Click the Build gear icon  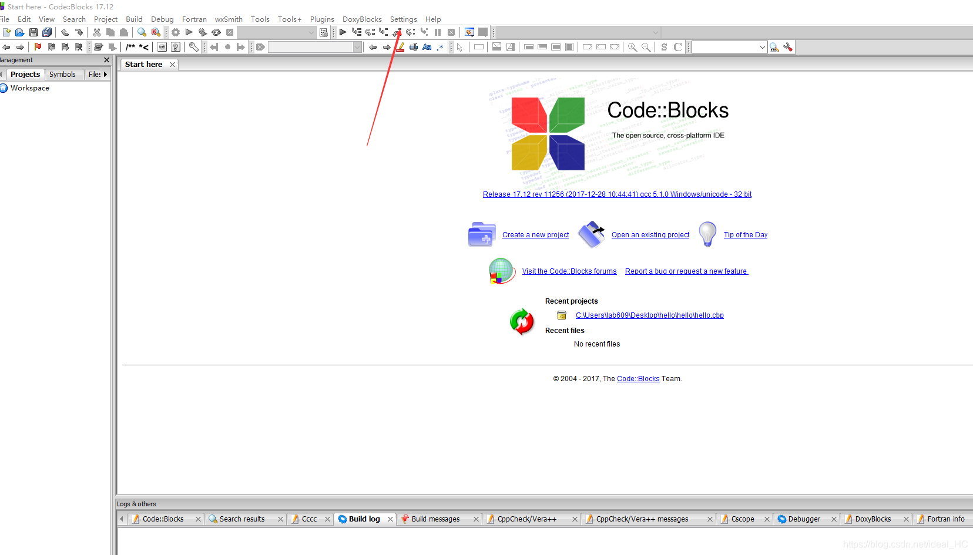(176, 32)
